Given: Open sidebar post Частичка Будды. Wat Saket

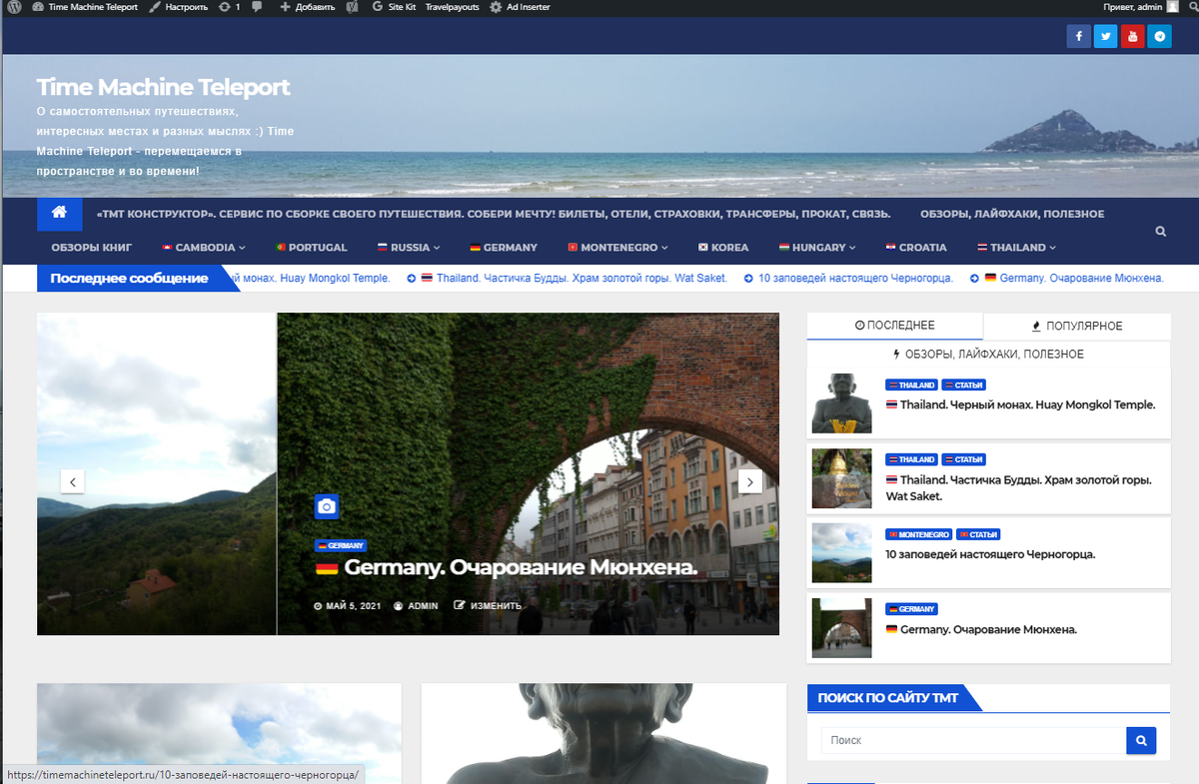Looking at the screenshot, I should point(1019,487).
